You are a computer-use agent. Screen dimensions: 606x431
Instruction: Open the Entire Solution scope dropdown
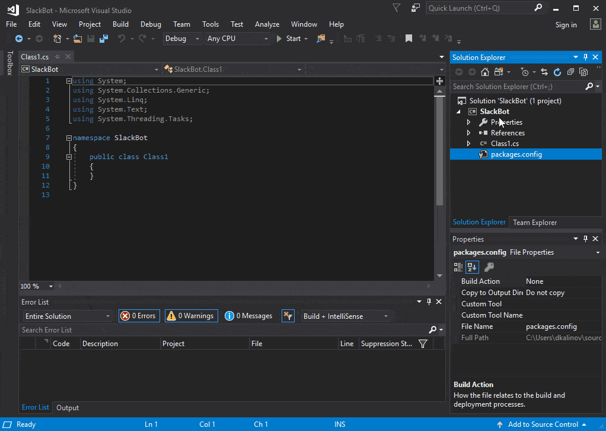67,316
